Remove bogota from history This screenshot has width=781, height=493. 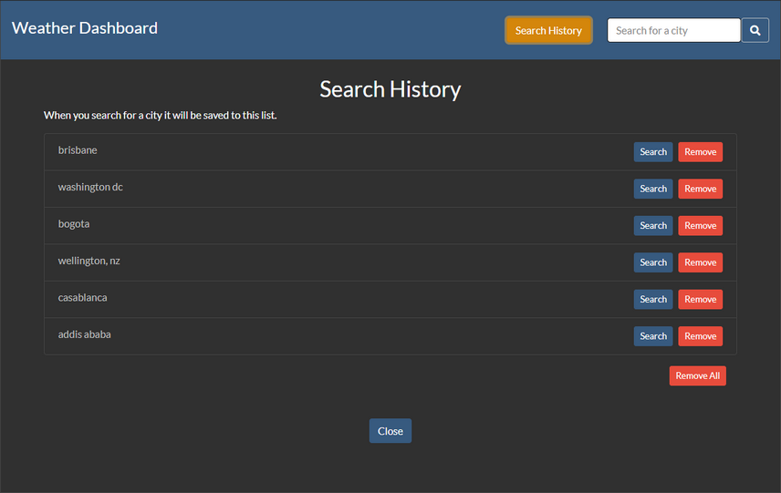[701, 225]
